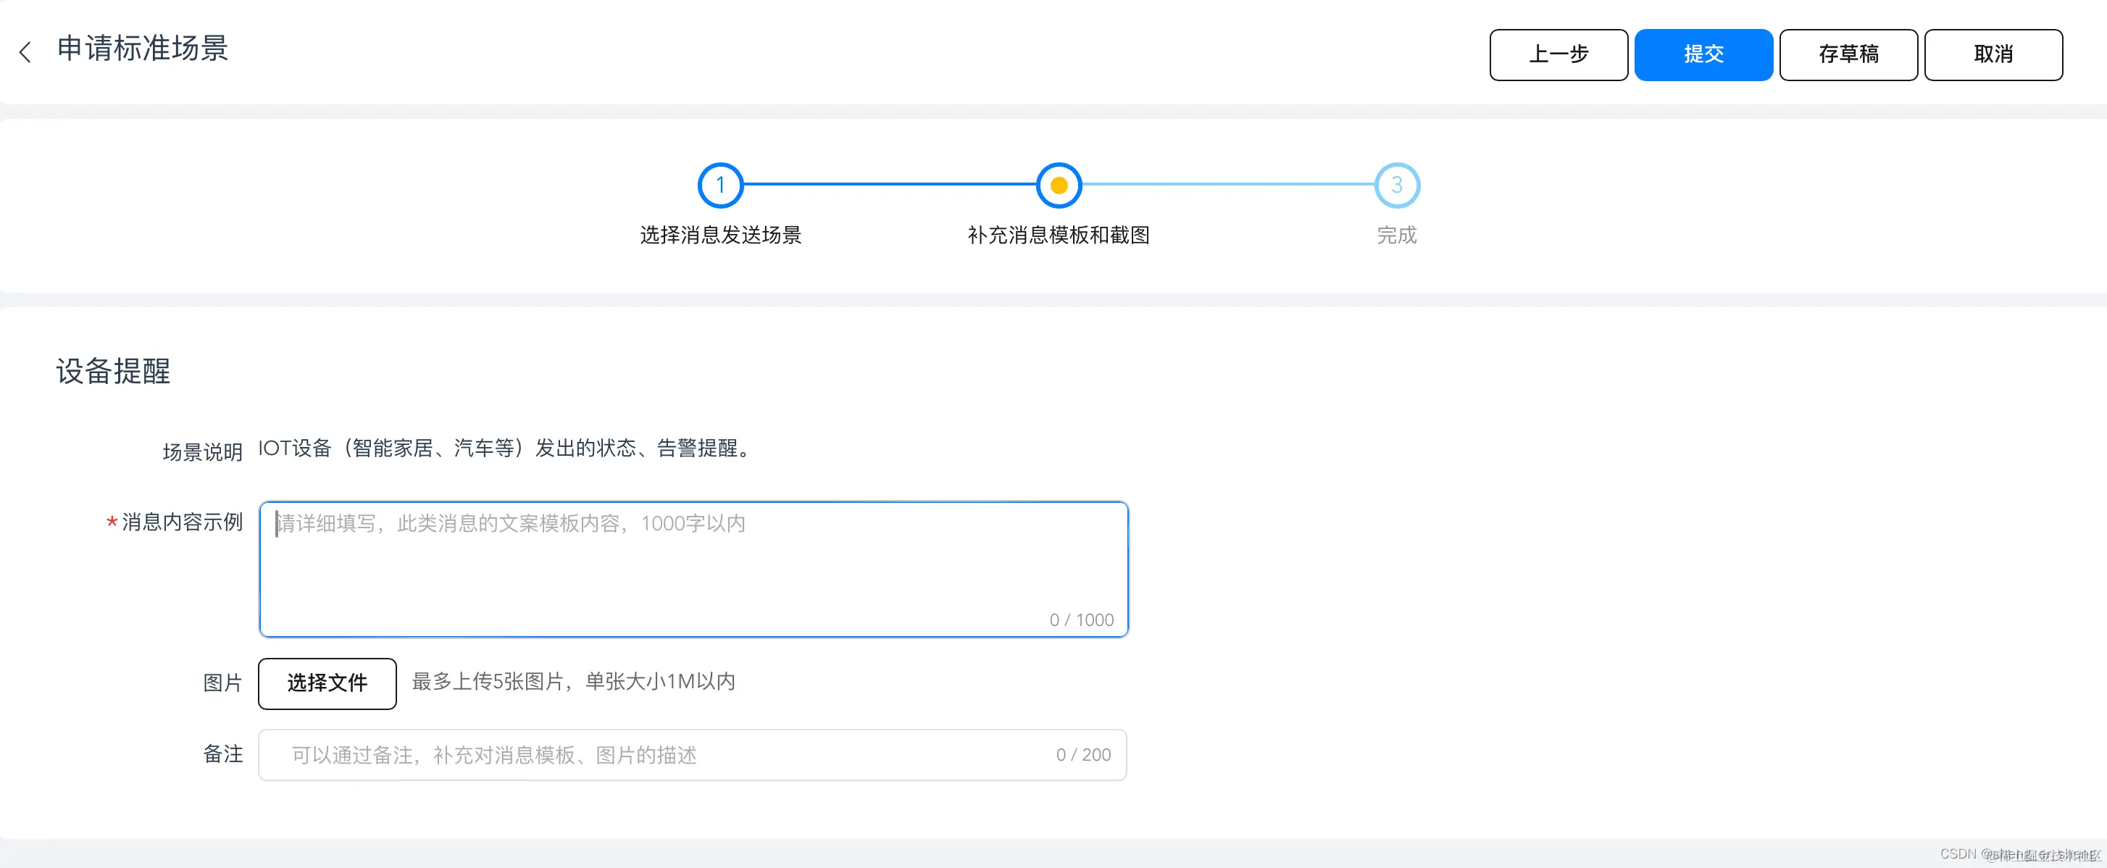The image size is (2107, 868).
Task: Click the 0 / 200 counter in 备注
Action: 1084,754
